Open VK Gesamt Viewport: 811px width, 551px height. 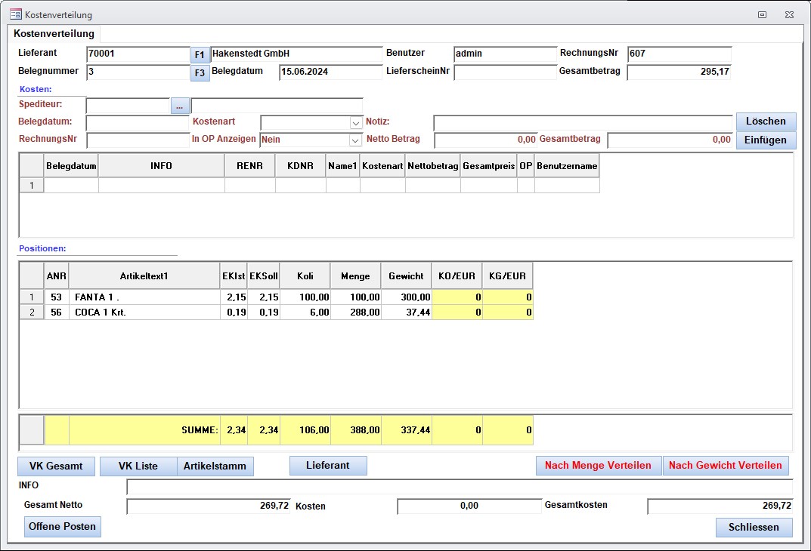tap(56, 466)
